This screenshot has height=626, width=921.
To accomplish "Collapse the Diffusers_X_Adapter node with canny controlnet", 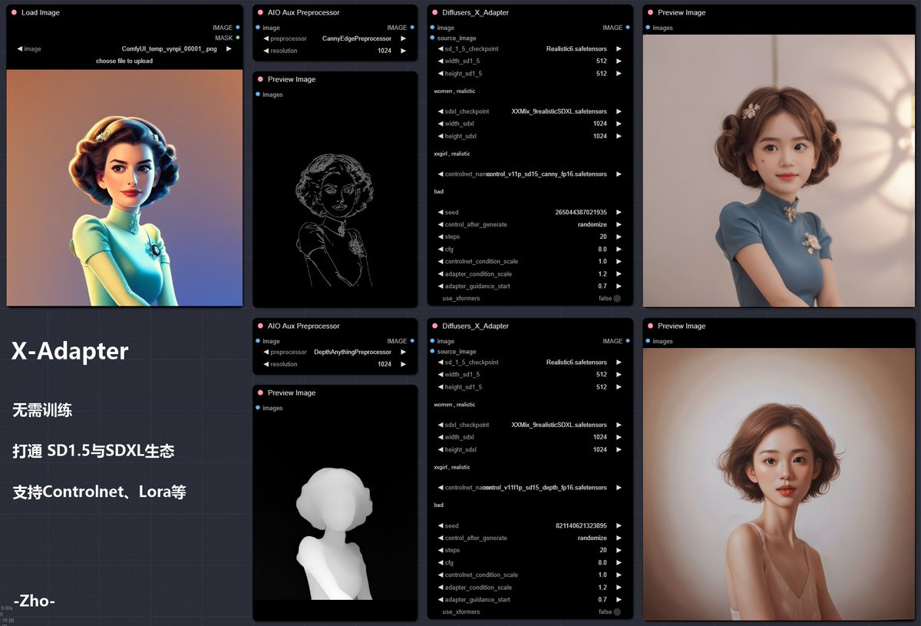I will 435,12.
